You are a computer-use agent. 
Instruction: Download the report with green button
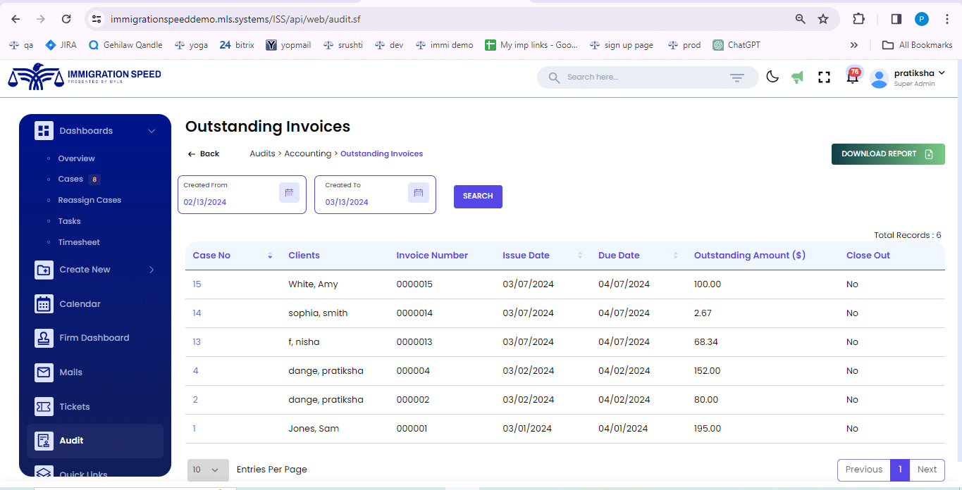(x=888, y=154)
